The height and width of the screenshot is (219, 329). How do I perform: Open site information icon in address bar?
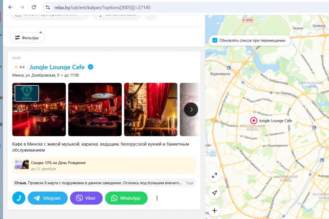click(48, 8)
